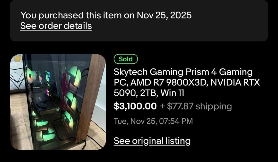Open the See order details link
278x162 pixels.
click(56, 26)
